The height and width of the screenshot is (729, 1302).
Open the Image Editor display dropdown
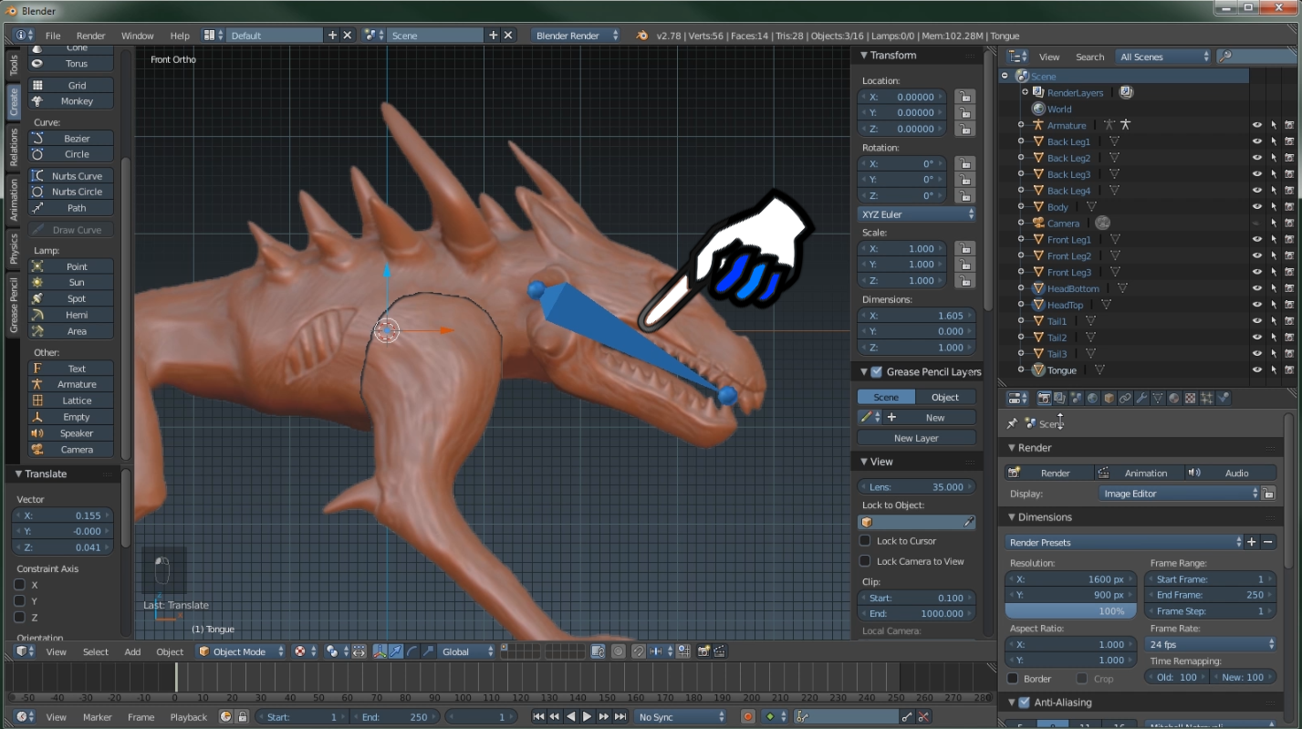point(1180,494)
